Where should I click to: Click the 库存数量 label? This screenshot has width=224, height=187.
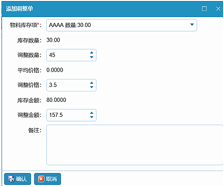click(x=30, y=41)
